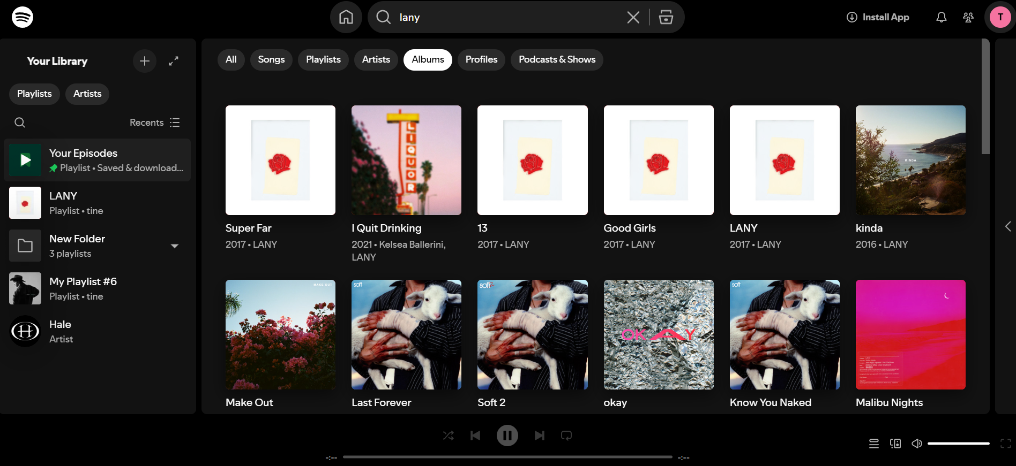This screenshot has height=466, width=1016.
Task: Go to the Home button
Action: tap(346, 17)
